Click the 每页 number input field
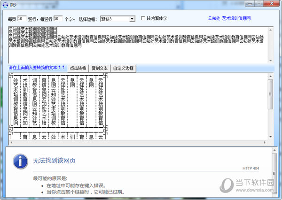This screenshot has width=282, height=200. click(22, 19)
